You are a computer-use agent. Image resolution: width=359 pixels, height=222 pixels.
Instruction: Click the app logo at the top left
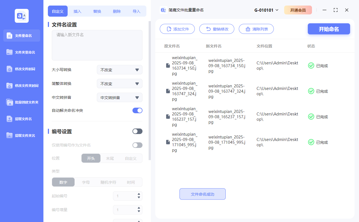point(21,16)
